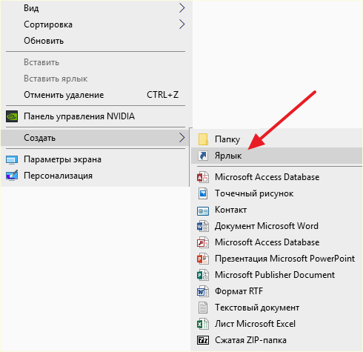Screen dimensions: 363x352
Task: Click the bitmap image icon beside Точечный рисунок
Action: (203, 193)
